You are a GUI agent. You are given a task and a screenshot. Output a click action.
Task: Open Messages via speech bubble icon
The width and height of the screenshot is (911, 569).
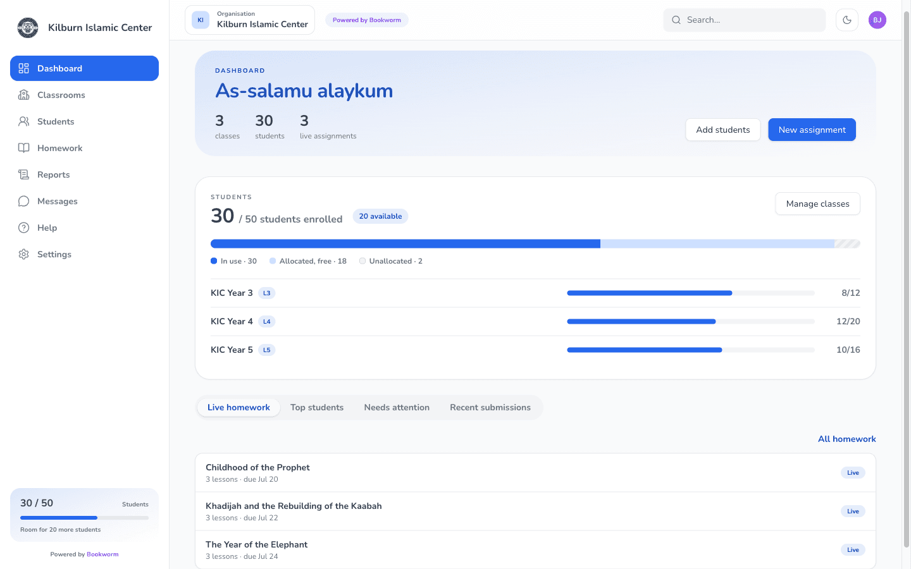(24, 201)
